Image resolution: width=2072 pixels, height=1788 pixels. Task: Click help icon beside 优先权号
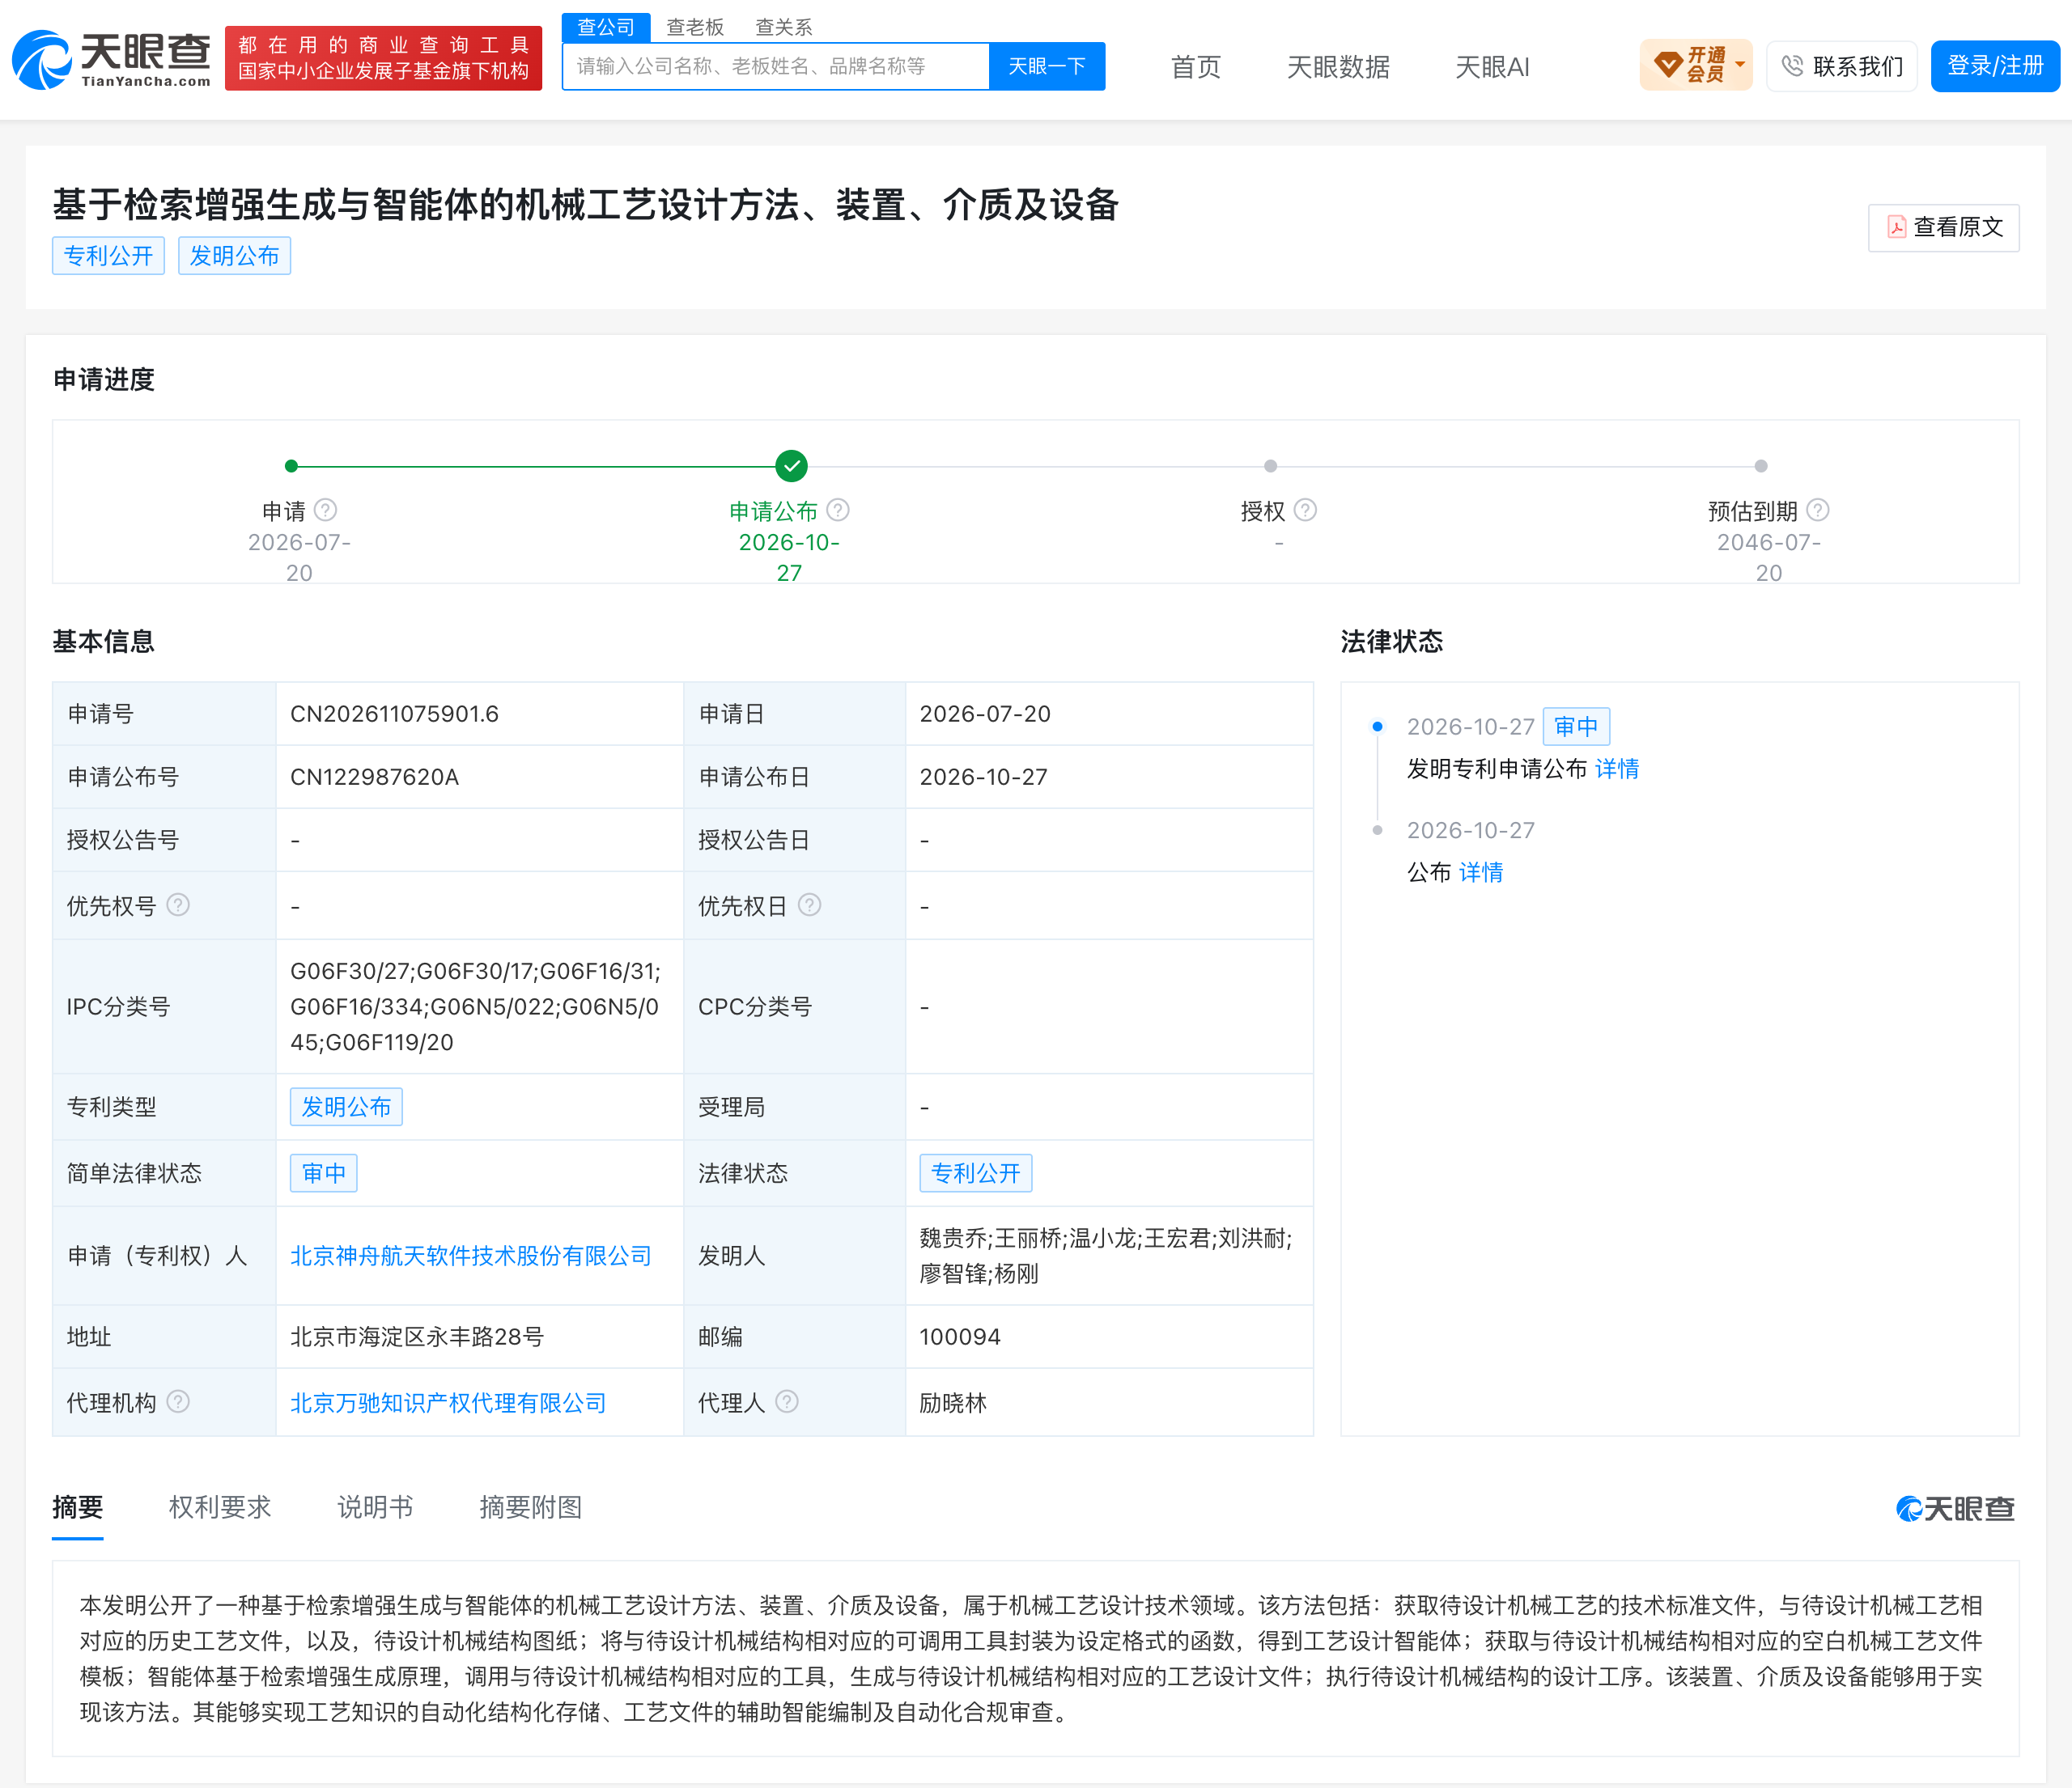coord(178,905)
